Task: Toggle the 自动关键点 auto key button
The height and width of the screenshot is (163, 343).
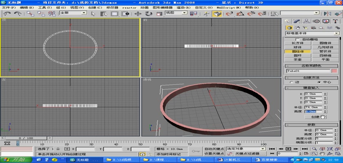Action: click(214, 149)
